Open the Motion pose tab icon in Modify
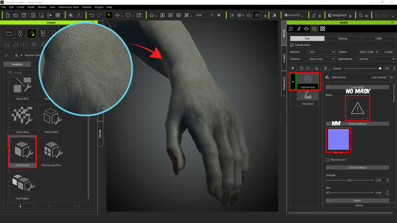This screenshot has width=397, height=223. click(298, 28)
